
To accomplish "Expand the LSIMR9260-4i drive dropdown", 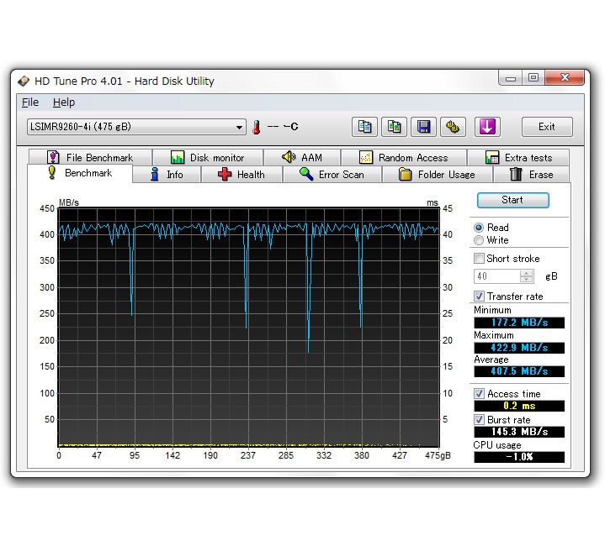I will [240, 128].
